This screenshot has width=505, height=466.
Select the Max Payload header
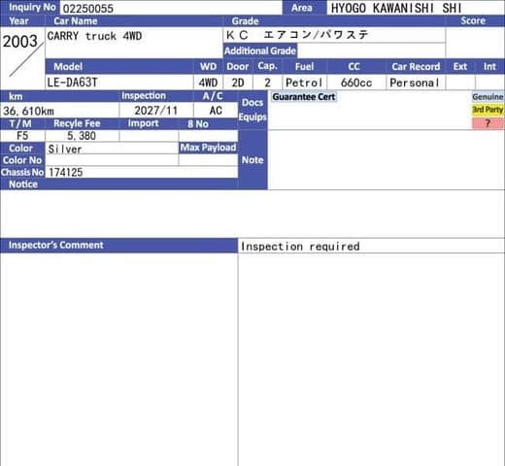[208, 148]
